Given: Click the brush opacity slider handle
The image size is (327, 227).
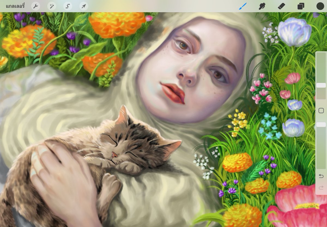Looking at the screenshot, I should coord(321,124).
